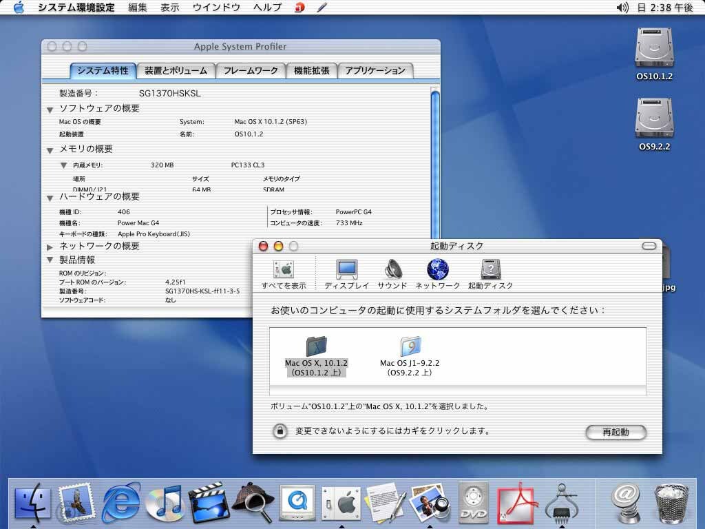Open the 編集 menu
Screen dimensions: 705x529
[x=138, y=7]
